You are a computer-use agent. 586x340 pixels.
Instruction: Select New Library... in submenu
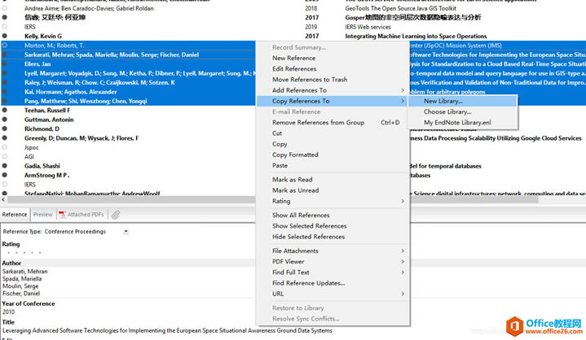[x=443, y=101]
